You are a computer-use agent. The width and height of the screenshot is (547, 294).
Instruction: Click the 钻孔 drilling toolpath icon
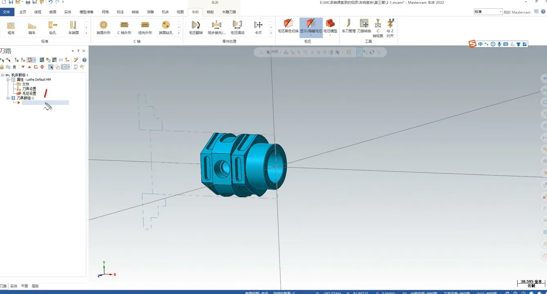[x=53, y=27]
